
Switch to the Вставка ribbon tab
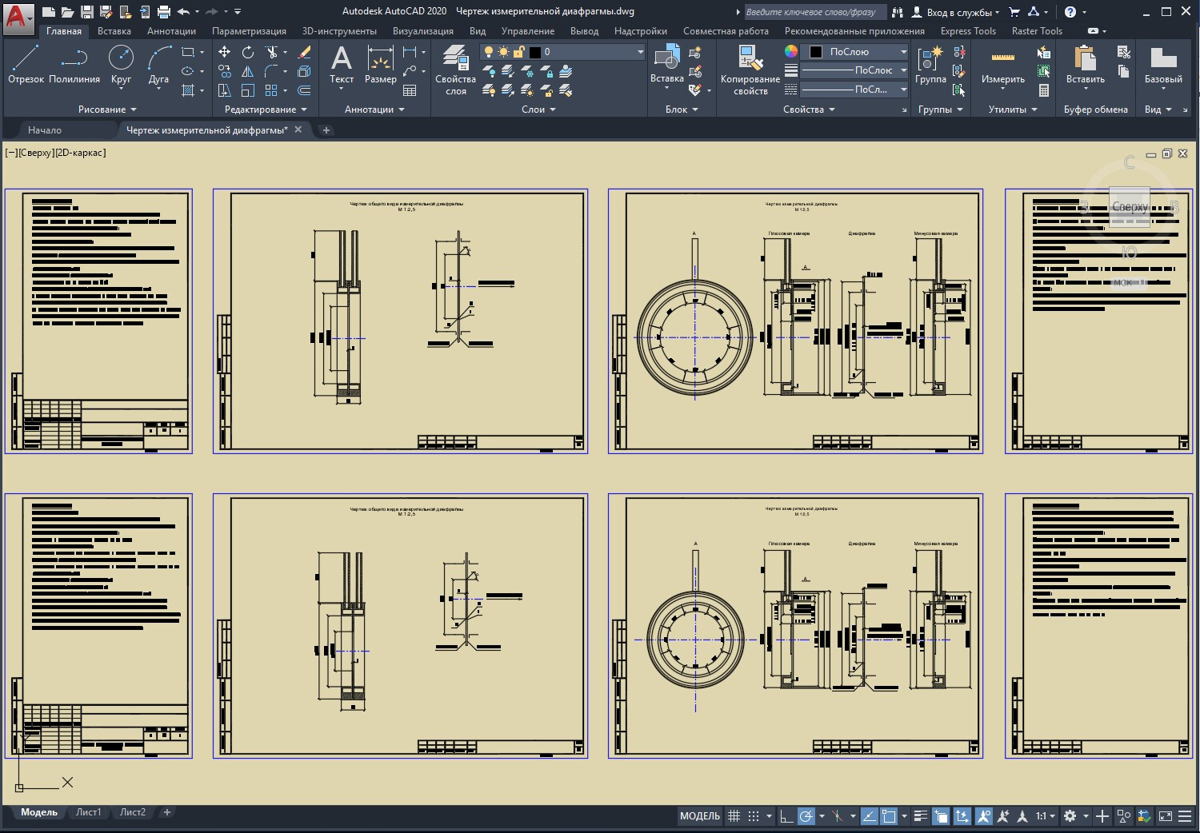[114, 31]
